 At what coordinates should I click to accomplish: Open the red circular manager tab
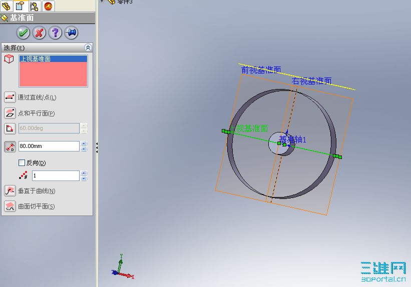tap(48, 6)
